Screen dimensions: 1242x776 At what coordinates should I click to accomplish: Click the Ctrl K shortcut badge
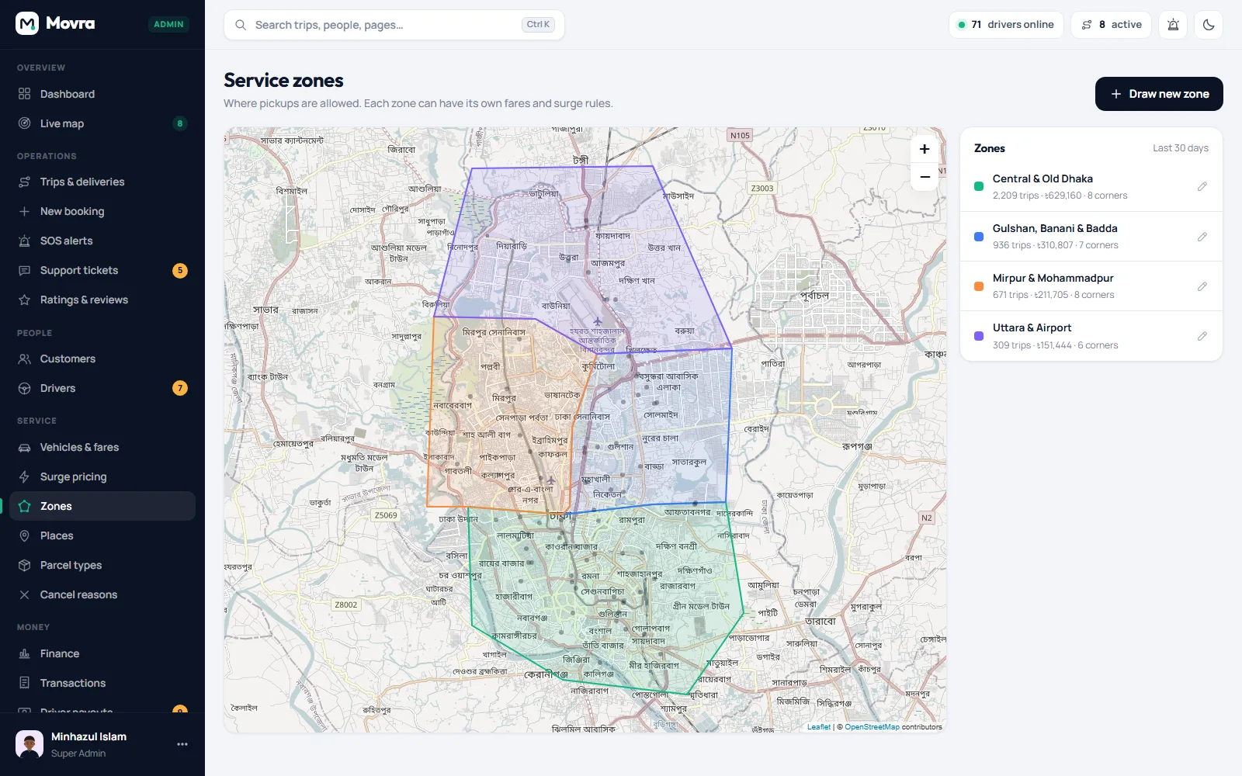(538, 25)
